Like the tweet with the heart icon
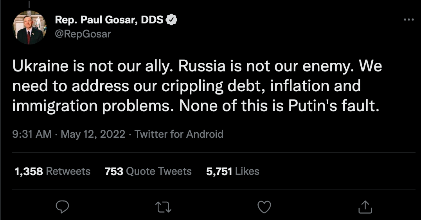Image resolution: width=421 pixels, height=220 pixels. [264, 207]
